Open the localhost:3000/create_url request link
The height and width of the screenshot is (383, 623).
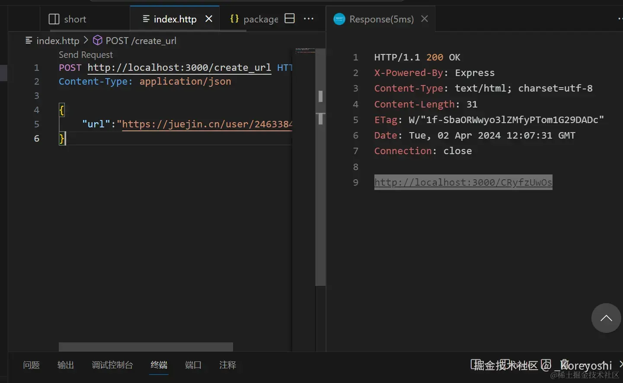[x=179, y=68]
